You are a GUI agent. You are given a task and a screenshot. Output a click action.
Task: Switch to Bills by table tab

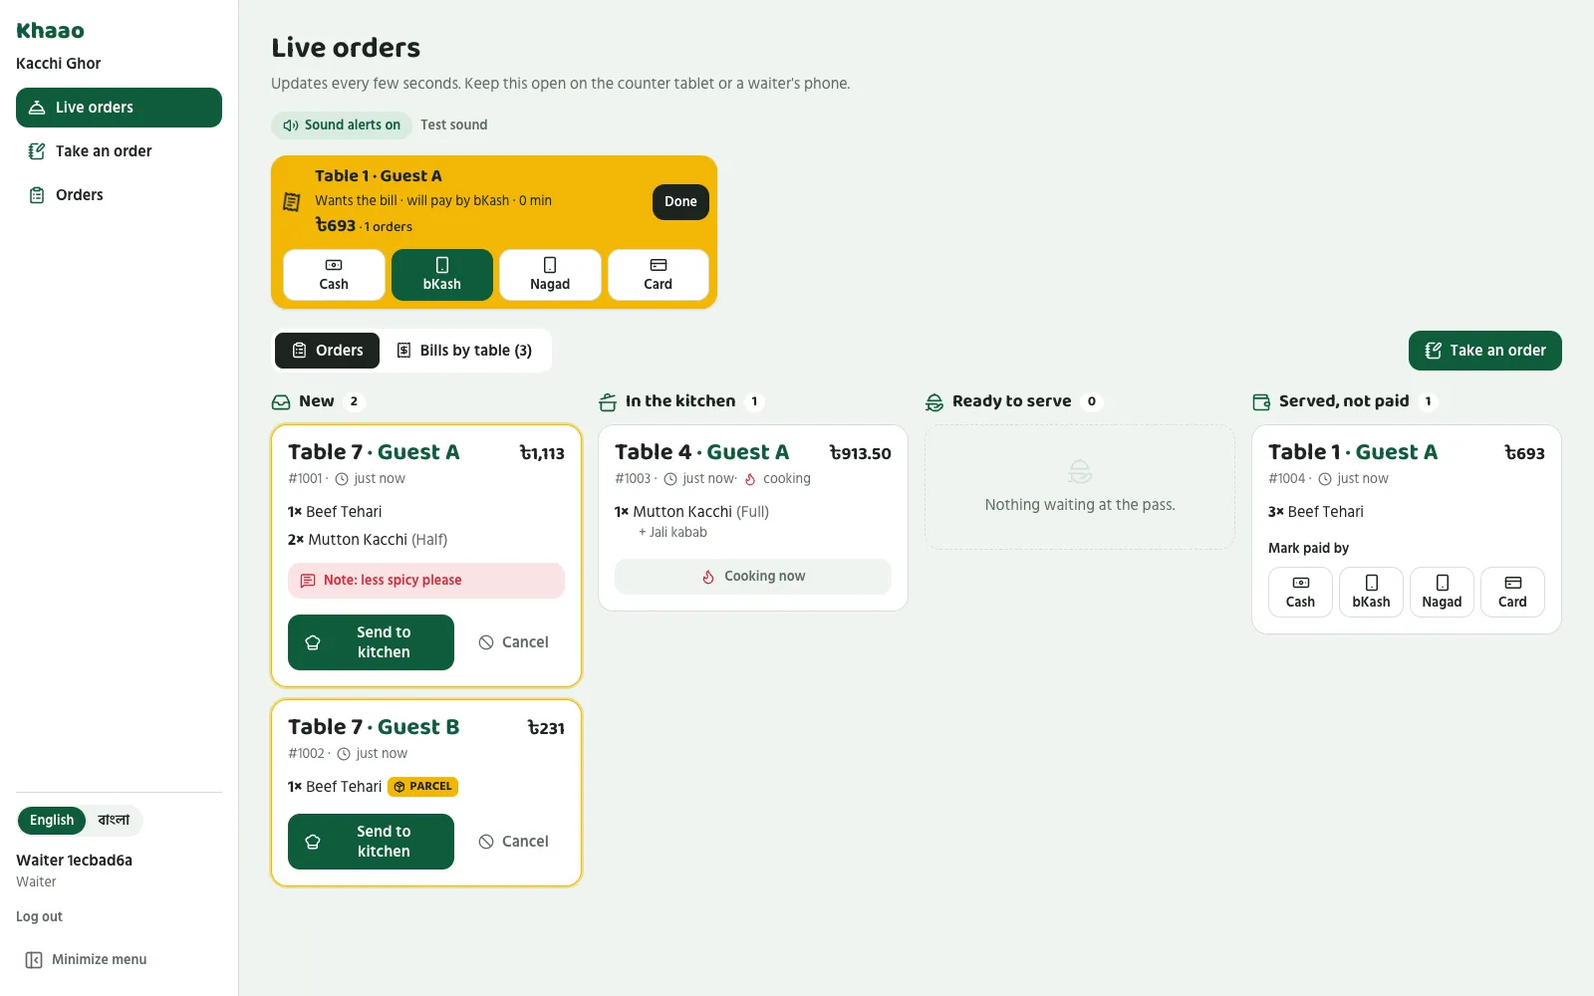[464, 351]
